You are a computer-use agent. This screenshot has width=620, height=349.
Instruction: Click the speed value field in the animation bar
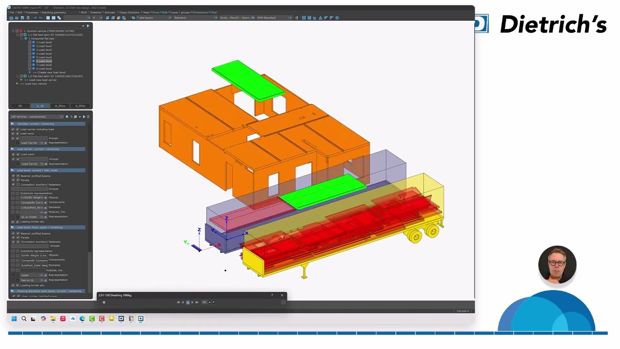tap(204, 302)
